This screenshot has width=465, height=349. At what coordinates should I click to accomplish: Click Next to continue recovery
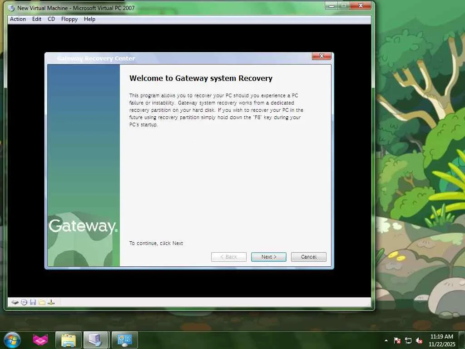[269, 257]
